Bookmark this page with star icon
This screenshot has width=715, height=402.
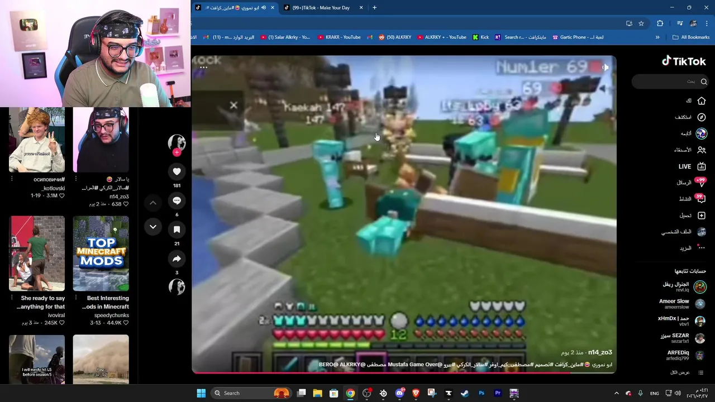tap(641, 23)
